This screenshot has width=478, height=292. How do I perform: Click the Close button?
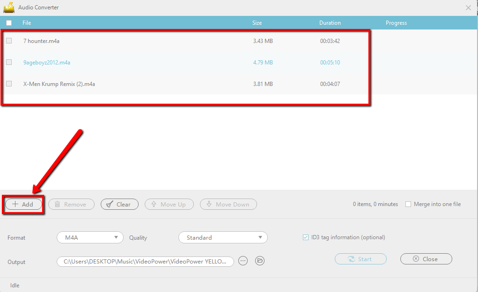coord(426,259)
